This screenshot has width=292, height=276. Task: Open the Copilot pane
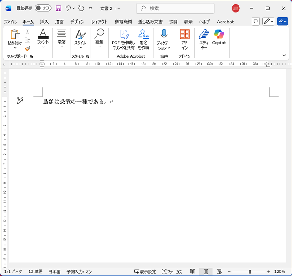point(219,37)
